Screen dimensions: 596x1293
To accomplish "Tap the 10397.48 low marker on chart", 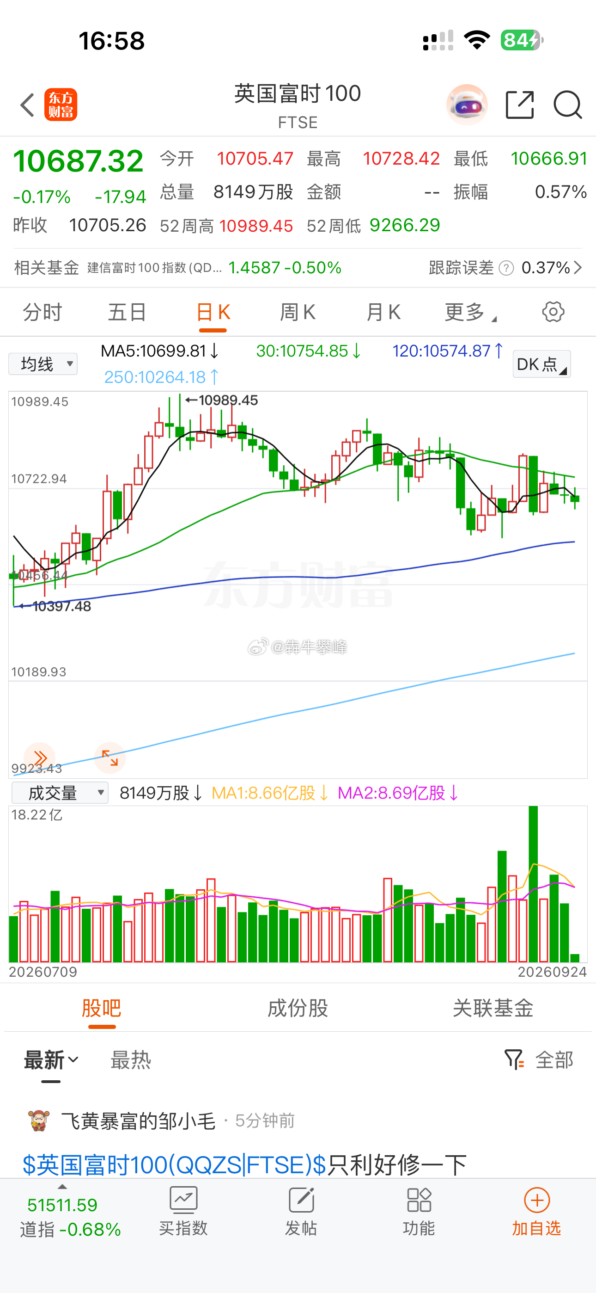I will click(55, 606).
